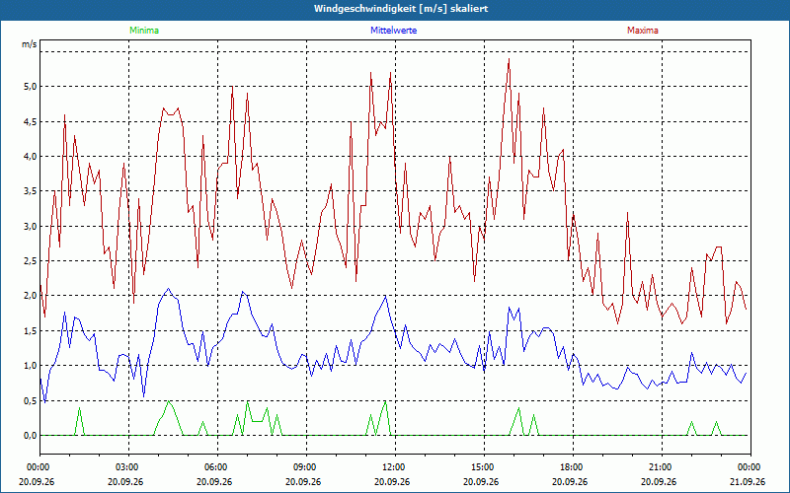The height and width of the screenshot is (493, 790).
Task: Click the 21.09.26 date label
Action: coord(748,481)
